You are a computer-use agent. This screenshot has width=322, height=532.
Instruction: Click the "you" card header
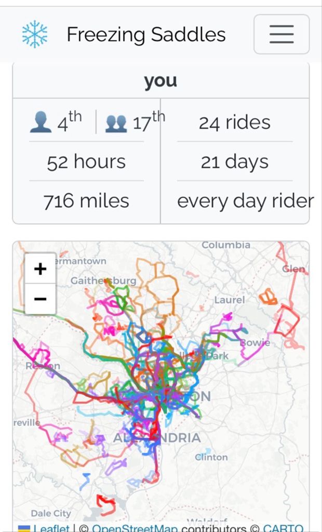[x=160, y=81]
